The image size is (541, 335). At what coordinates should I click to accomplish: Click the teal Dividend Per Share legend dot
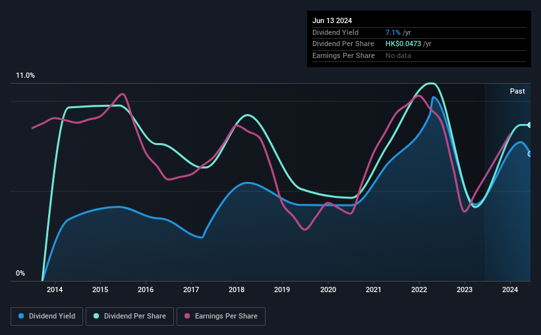[x=96, y=316]
